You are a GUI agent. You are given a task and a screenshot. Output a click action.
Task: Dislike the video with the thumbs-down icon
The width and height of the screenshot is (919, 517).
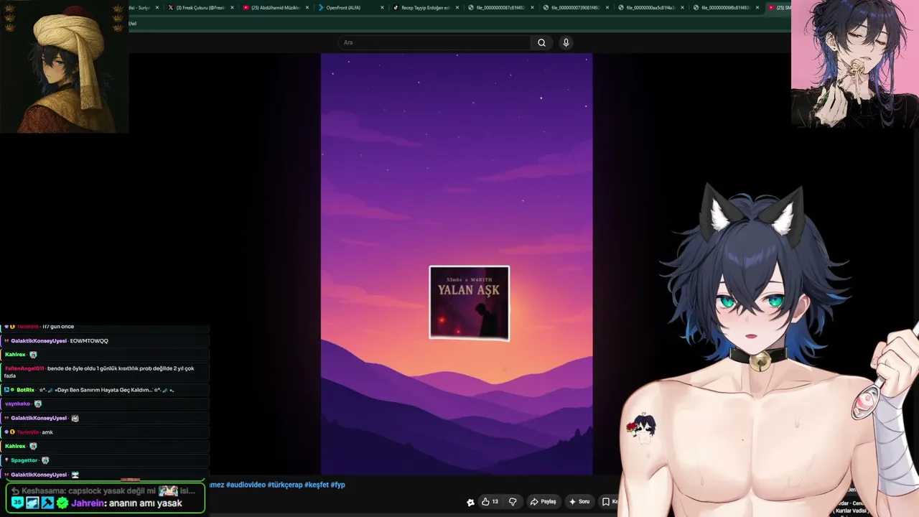513,502
